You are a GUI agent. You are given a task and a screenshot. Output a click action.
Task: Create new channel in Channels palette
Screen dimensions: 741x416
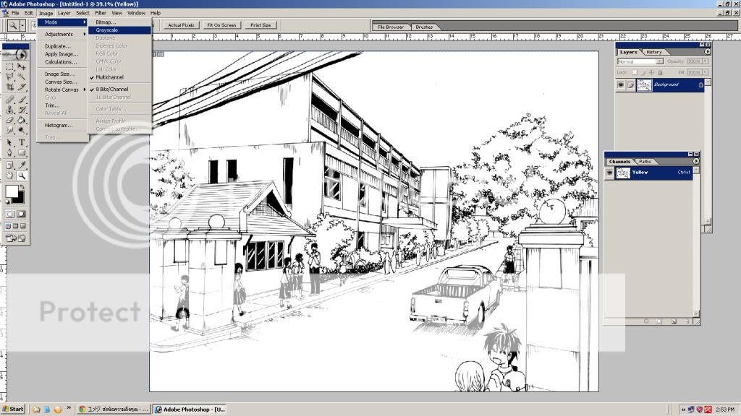(674, 321)
